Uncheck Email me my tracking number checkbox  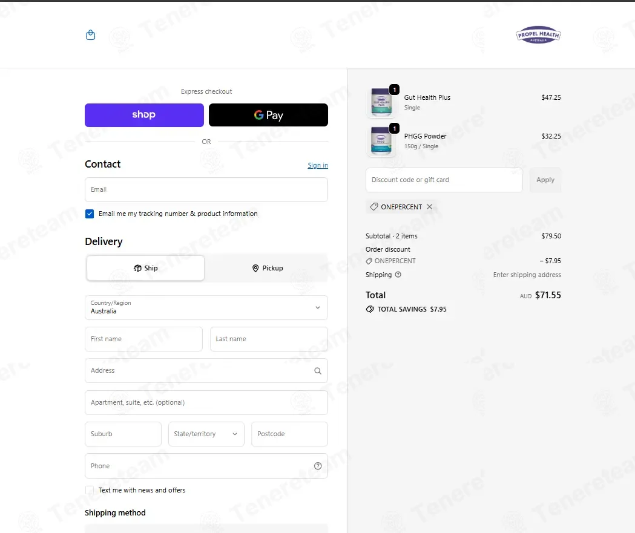[90, 214]
